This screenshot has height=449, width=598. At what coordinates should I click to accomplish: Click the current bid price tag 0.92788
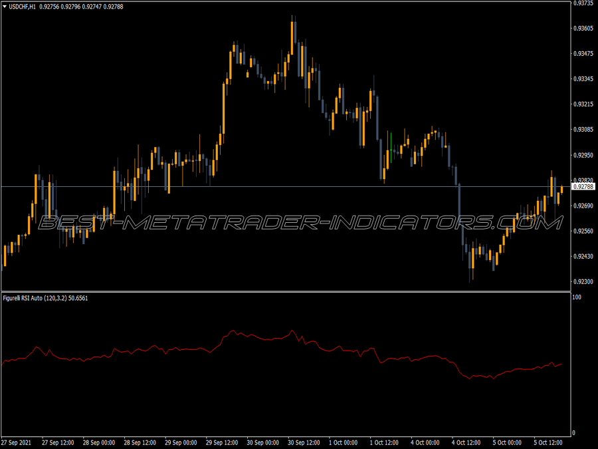pos(583,187)
